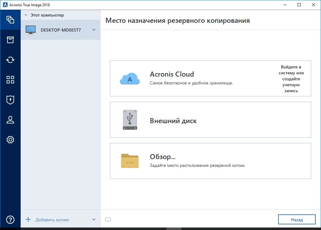Open Help question mark icon
Viewport: 321px width, 230px height.
click(10, 220)
